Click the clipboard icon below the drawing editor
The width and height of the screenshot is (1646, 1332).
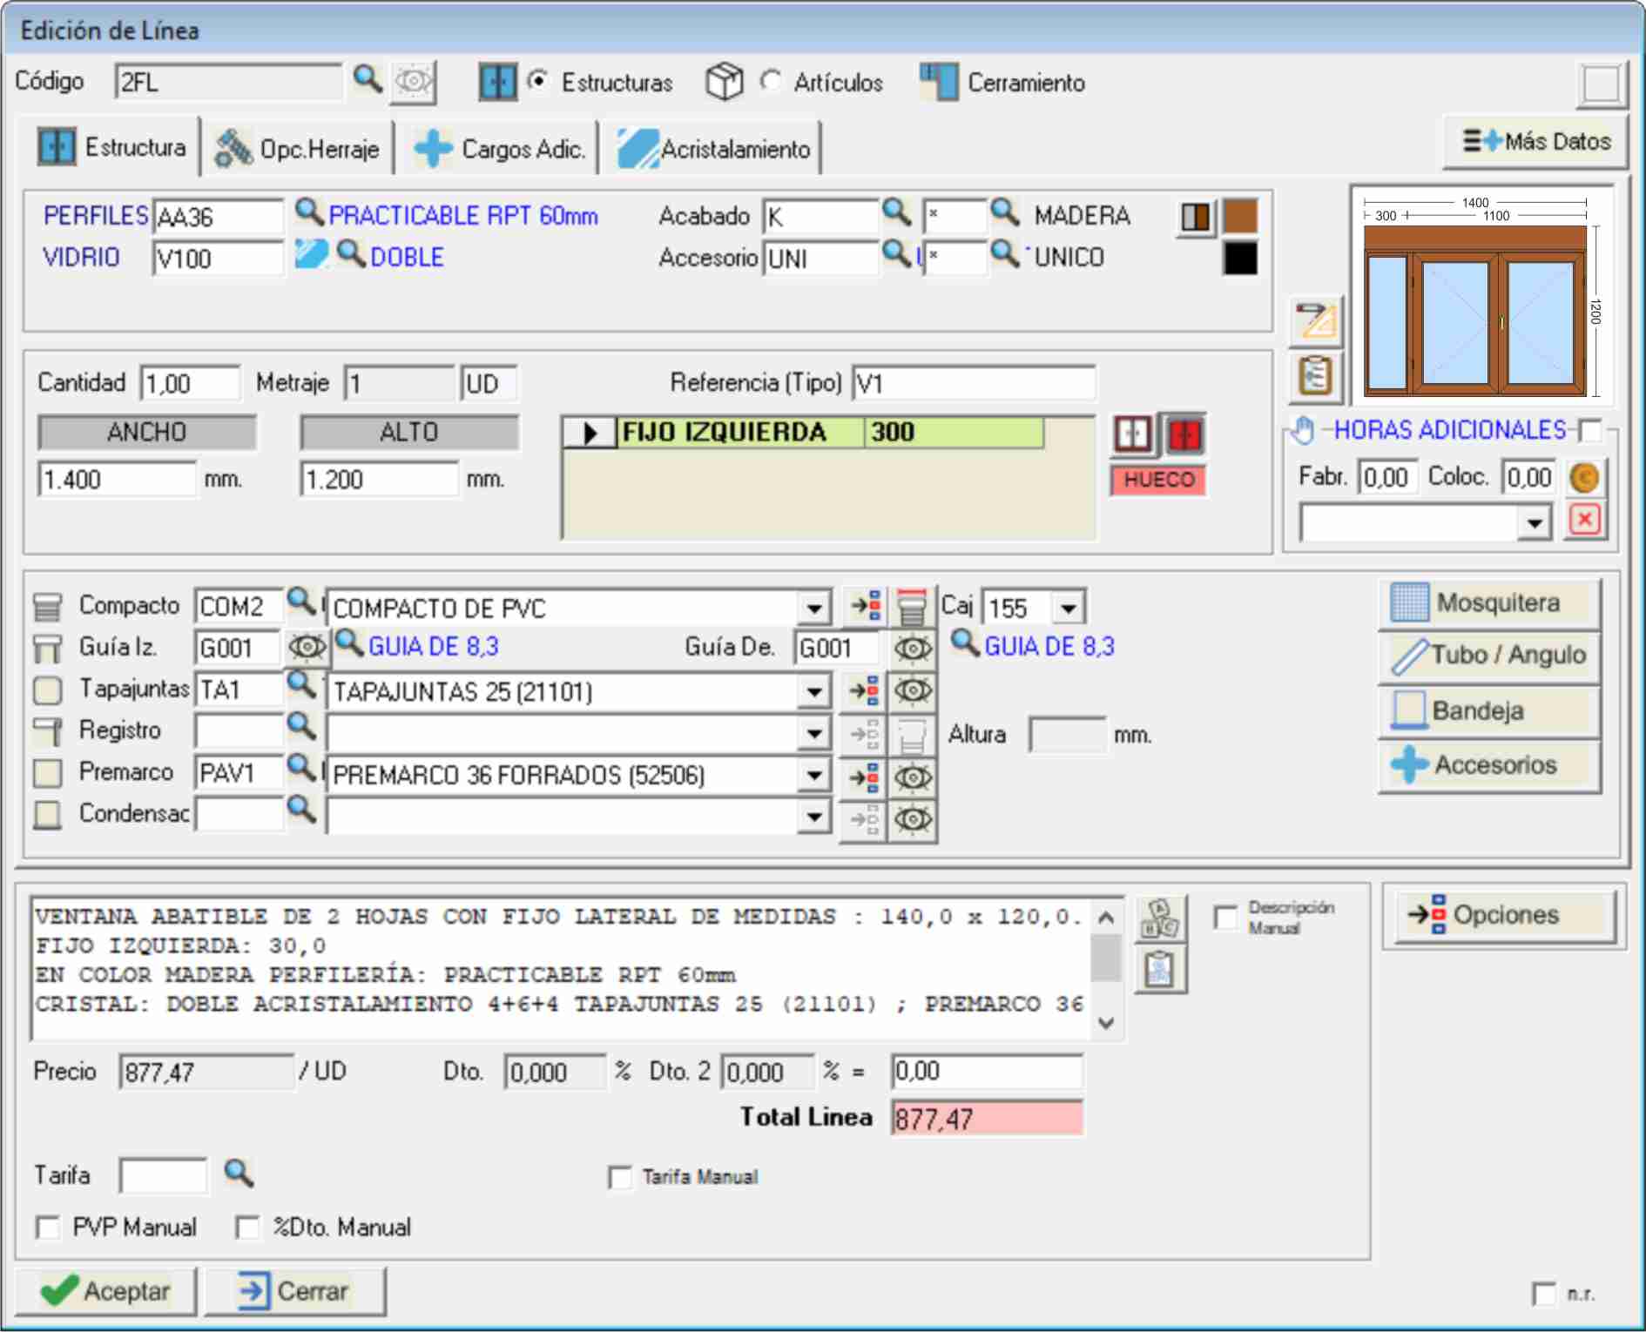pos(1316,376)
